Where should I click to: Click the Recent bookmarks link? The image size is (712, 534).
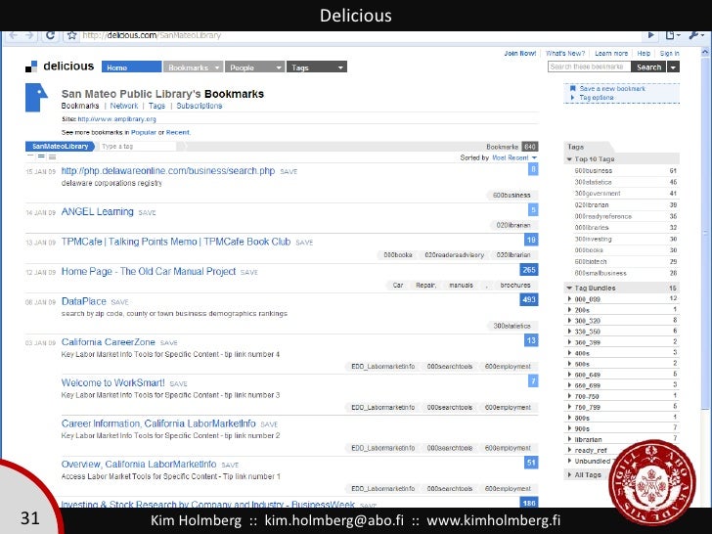[178, 133]
